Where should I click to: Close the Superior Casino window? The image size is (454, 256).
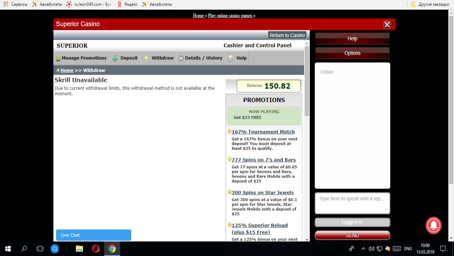(387, 24)
